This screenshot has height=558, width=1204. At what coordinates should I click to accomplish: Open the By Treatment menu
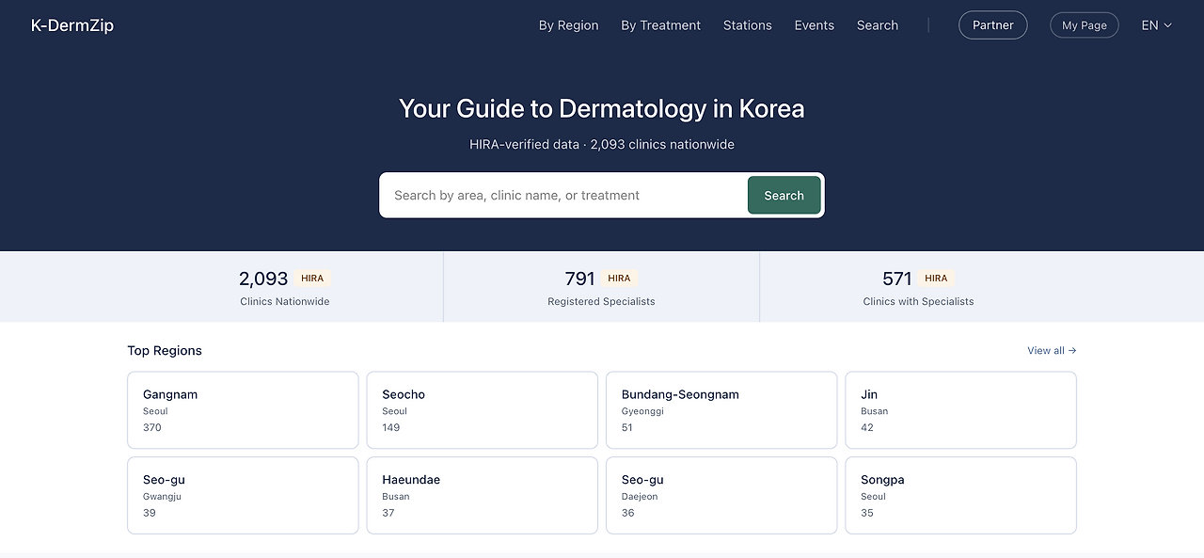click(660, 25)
